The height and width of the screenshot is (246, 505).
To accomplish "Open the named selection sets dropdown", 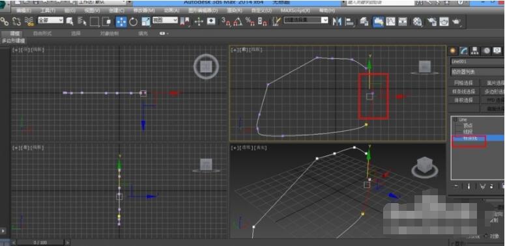I will coord(306,20).
